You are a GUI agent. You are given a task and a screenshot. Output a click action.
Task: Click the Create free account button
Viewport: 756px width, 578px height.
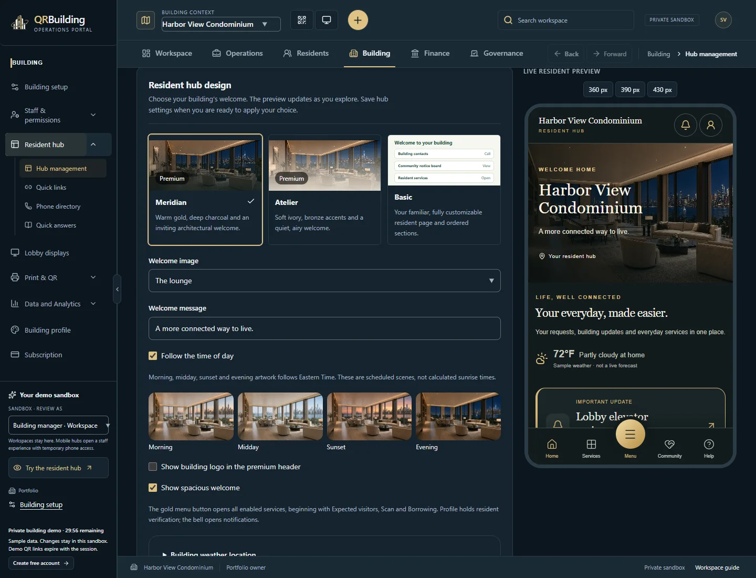click(41, 563)
